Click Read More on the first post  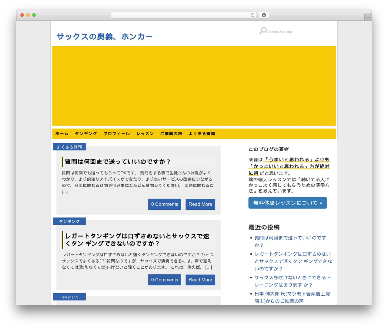[200, 204]
